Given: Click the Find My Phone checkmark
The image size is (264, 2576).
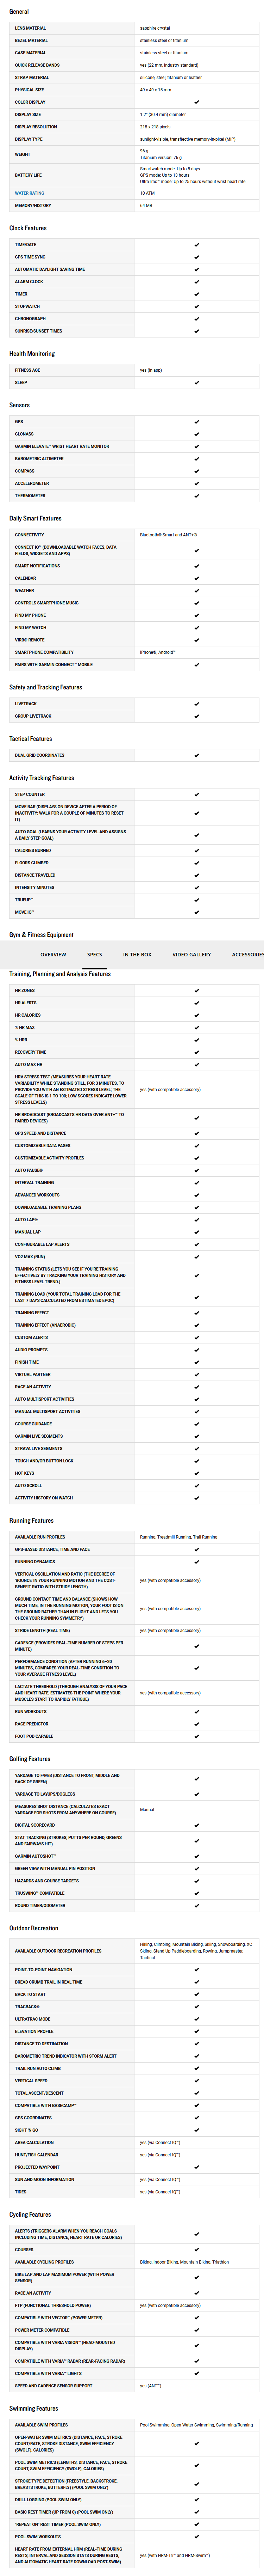Looking at the screenshot, I should pyautogui.click(x=196, y=615).
